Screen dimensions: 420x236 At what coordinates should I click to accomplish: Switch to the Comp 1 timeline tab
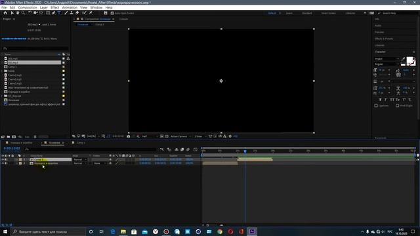pyautogui.click(x=81, y=143)
